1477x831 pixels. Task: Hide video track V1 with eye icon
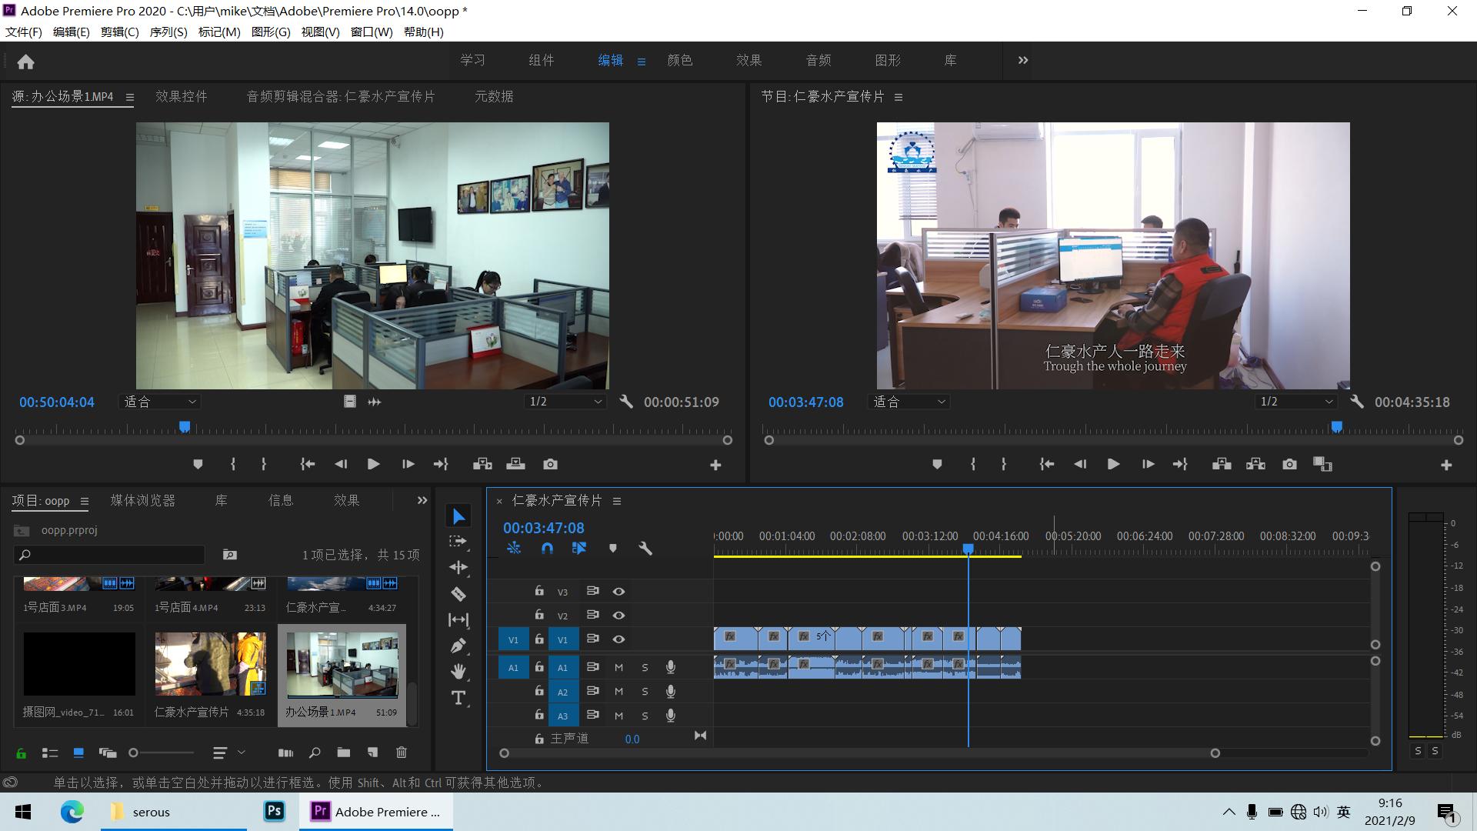click(618, 639)
